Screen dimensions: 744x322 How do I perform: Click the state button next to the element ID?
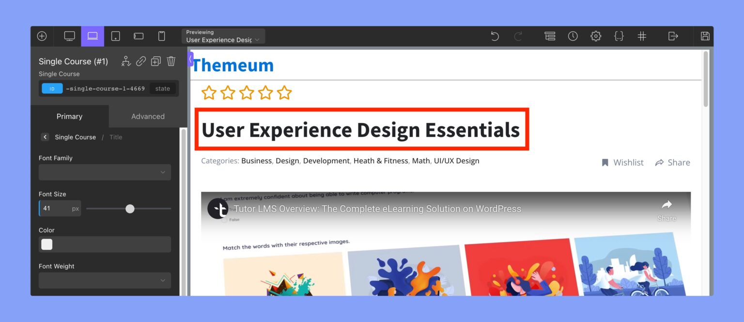(163, 88)
